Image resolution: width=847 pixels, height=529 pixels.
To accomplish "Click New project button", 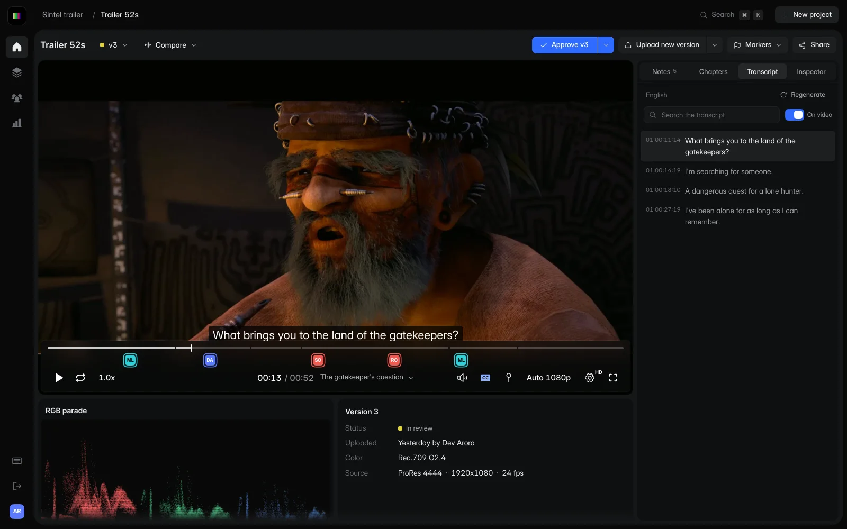I will click(807, 15).
